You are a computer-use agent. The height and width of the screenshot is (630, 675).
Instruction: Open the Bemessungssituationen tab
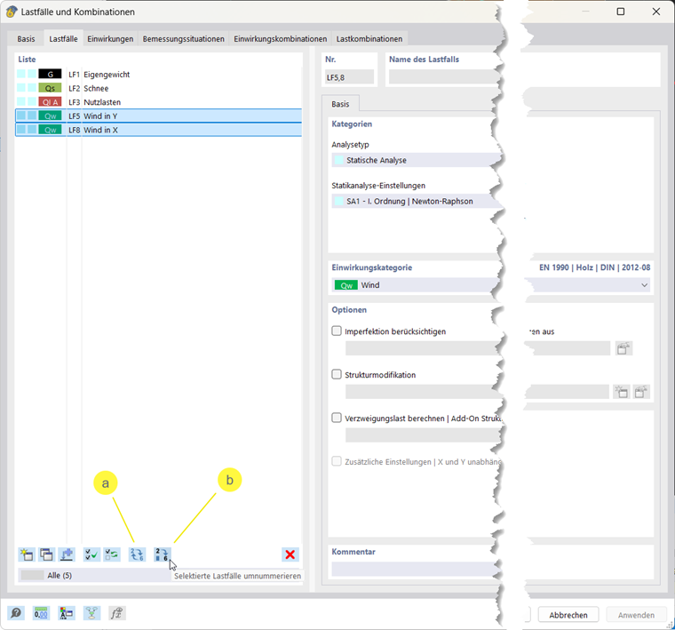(x=183, y=39)
